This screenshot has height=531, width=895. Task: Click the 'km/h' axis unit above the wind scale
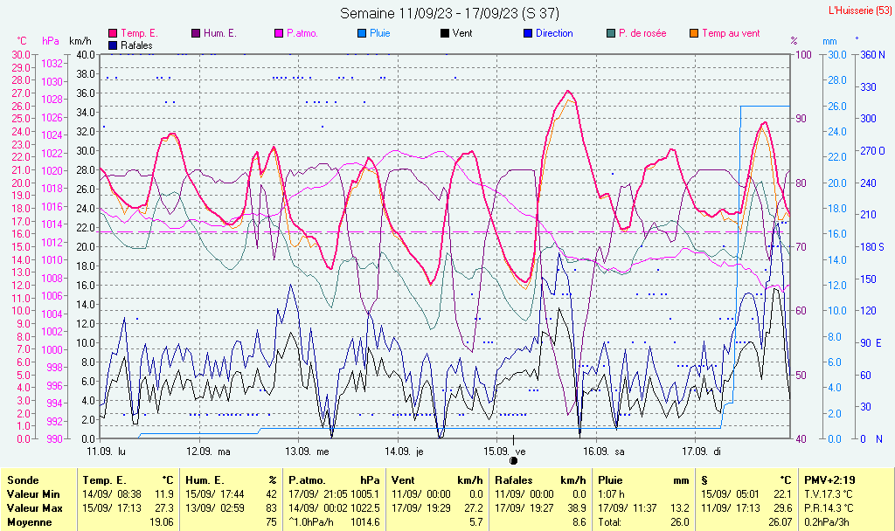[80, 41]
